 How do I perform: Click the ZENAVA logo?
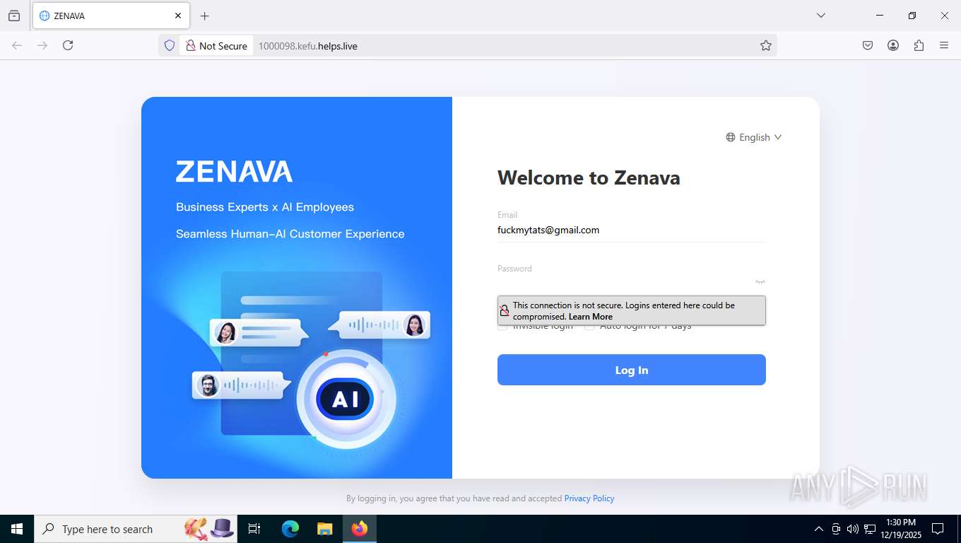pyautogui.click(x=234, y=172)
